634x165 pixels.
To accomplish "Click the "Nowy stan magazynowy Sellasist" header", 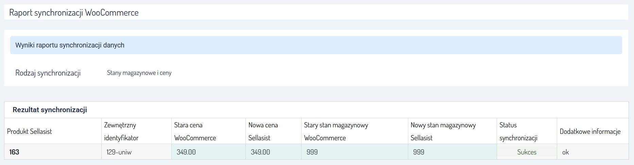I will tap(443, 131).
